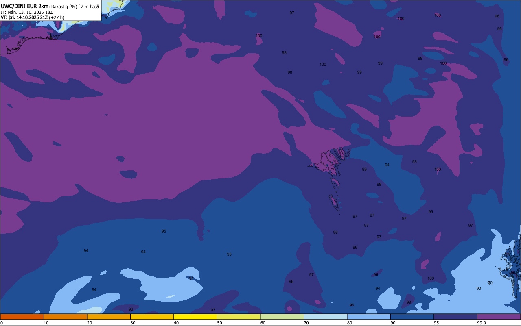Click the purple legend swatch above 99.9
This screenshot has height=326, width=521.
coord(499,317)
